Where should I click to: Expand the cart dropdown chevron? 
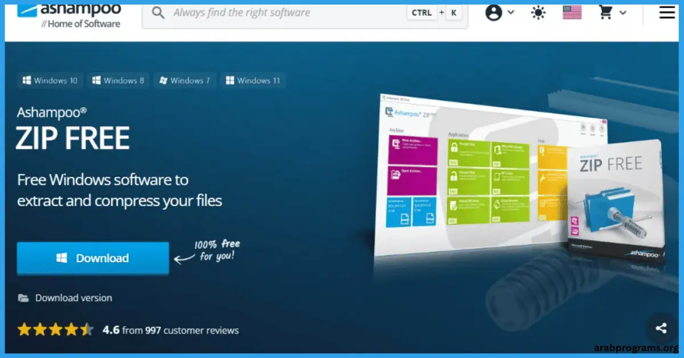[x=622, y=13]
